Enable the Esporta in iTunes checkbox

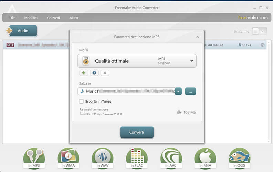81,101
